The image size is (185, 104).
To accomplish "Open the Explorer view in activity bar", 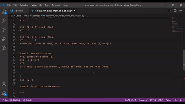I will point(4,12).
